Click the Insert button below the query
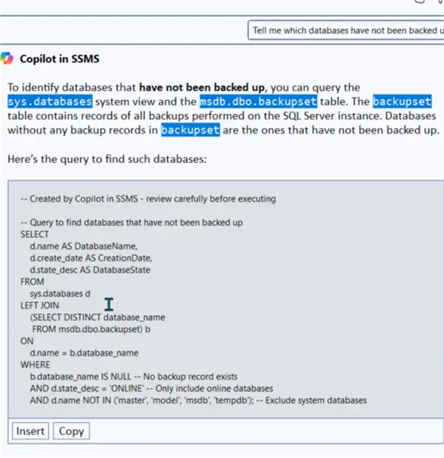444x458 pixels. (30, 431)
